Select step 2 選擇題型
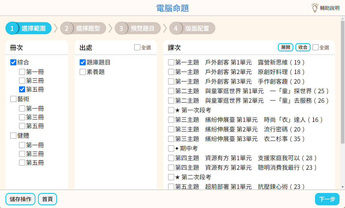 coord(83,28)
